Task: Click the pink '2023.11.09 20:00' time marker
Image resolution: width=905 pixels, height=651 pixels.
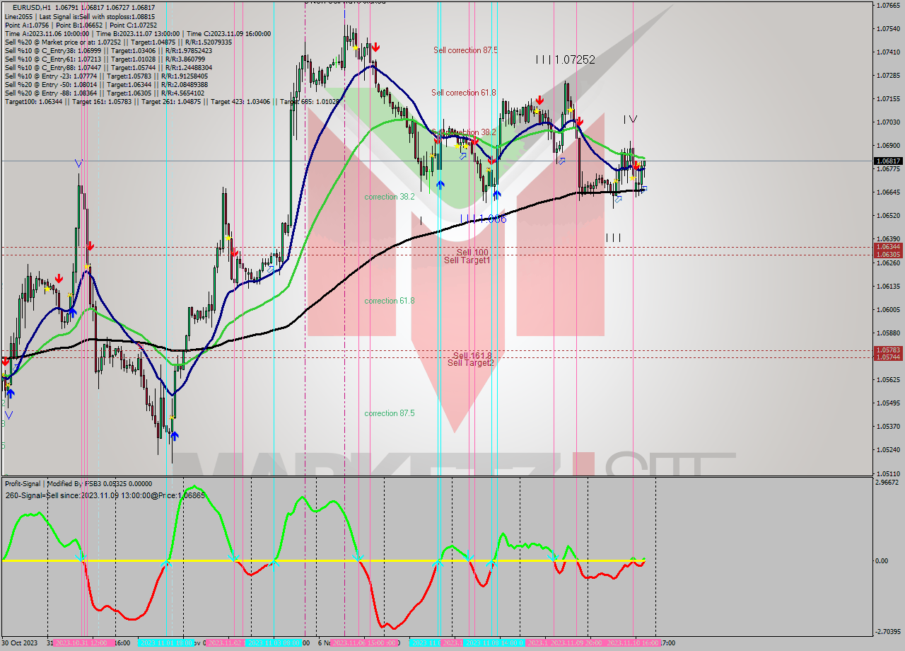Action: pos(577,643)
